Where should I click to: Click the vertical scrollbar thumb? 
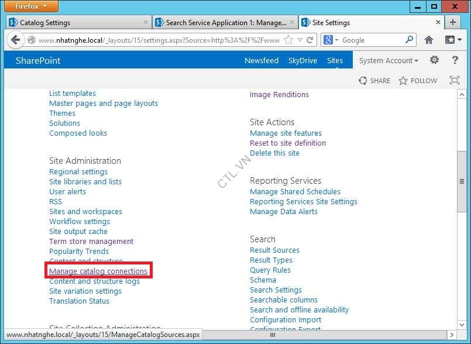click(462, 181)
